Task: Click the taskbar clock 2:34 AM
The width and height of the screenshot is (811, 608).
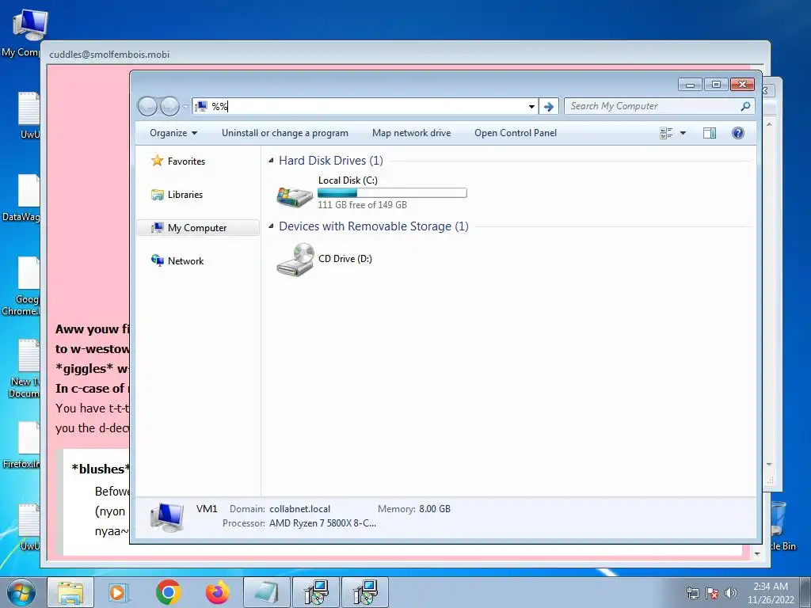Action: coord(771,593)
